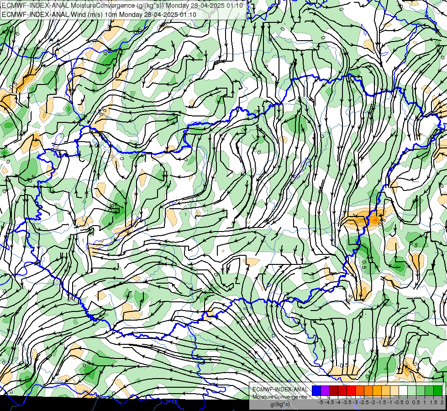Click the g/(kg*s) unit label in legend
The width and height of the screenshot is (447, 411).
[x=280, y=404]
